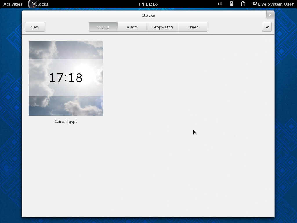Select the Cairo clock thumbnail showing 17:18

66,78
